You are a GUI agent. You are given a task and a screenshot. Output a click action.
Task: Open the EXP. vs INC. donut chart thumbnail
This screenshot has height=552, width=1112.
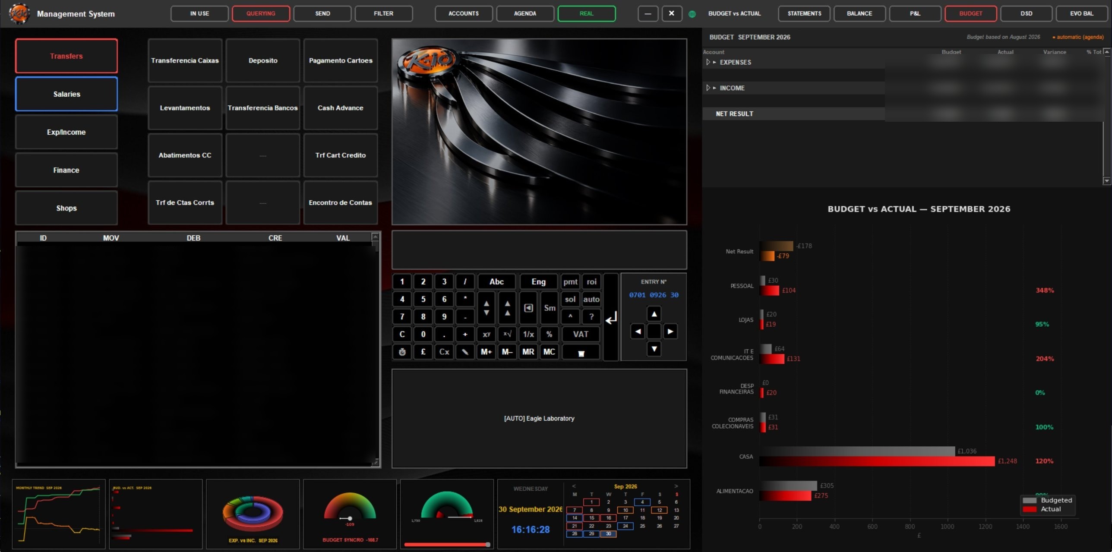pos(253,514)
